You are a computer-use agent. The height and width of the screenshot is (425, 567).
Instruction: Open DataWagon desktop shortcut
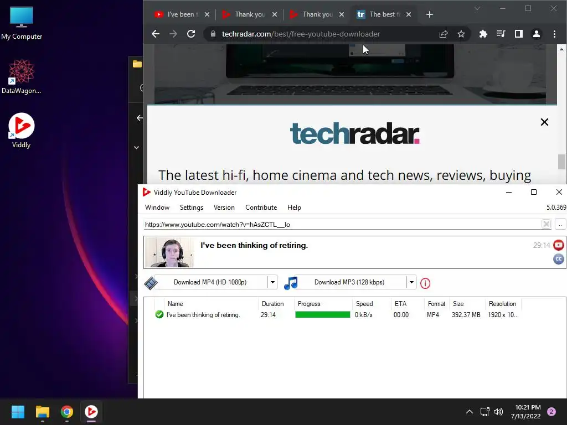coord(22,76)
